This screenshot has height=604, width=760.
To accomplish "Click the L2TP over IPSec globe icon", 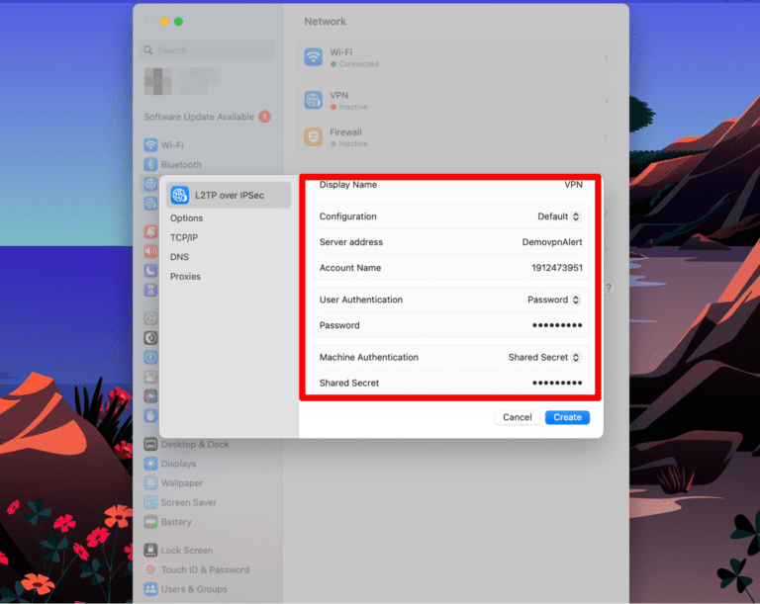I will (x=180, y=195).
